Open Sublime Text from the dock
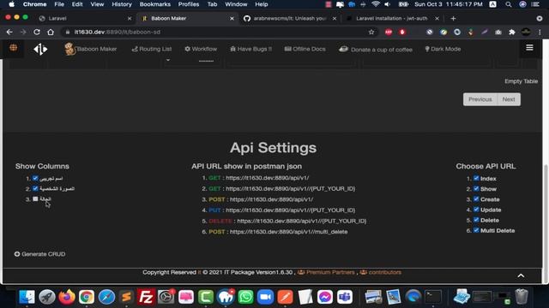The image size is (549, 308). pyautogui.click(x=126, y=297)
